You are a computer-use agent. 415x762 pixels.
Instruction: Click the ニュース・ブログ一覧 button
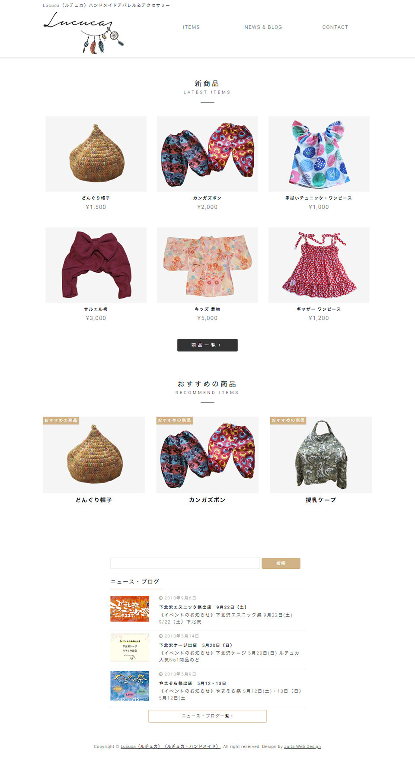(207, 716)
